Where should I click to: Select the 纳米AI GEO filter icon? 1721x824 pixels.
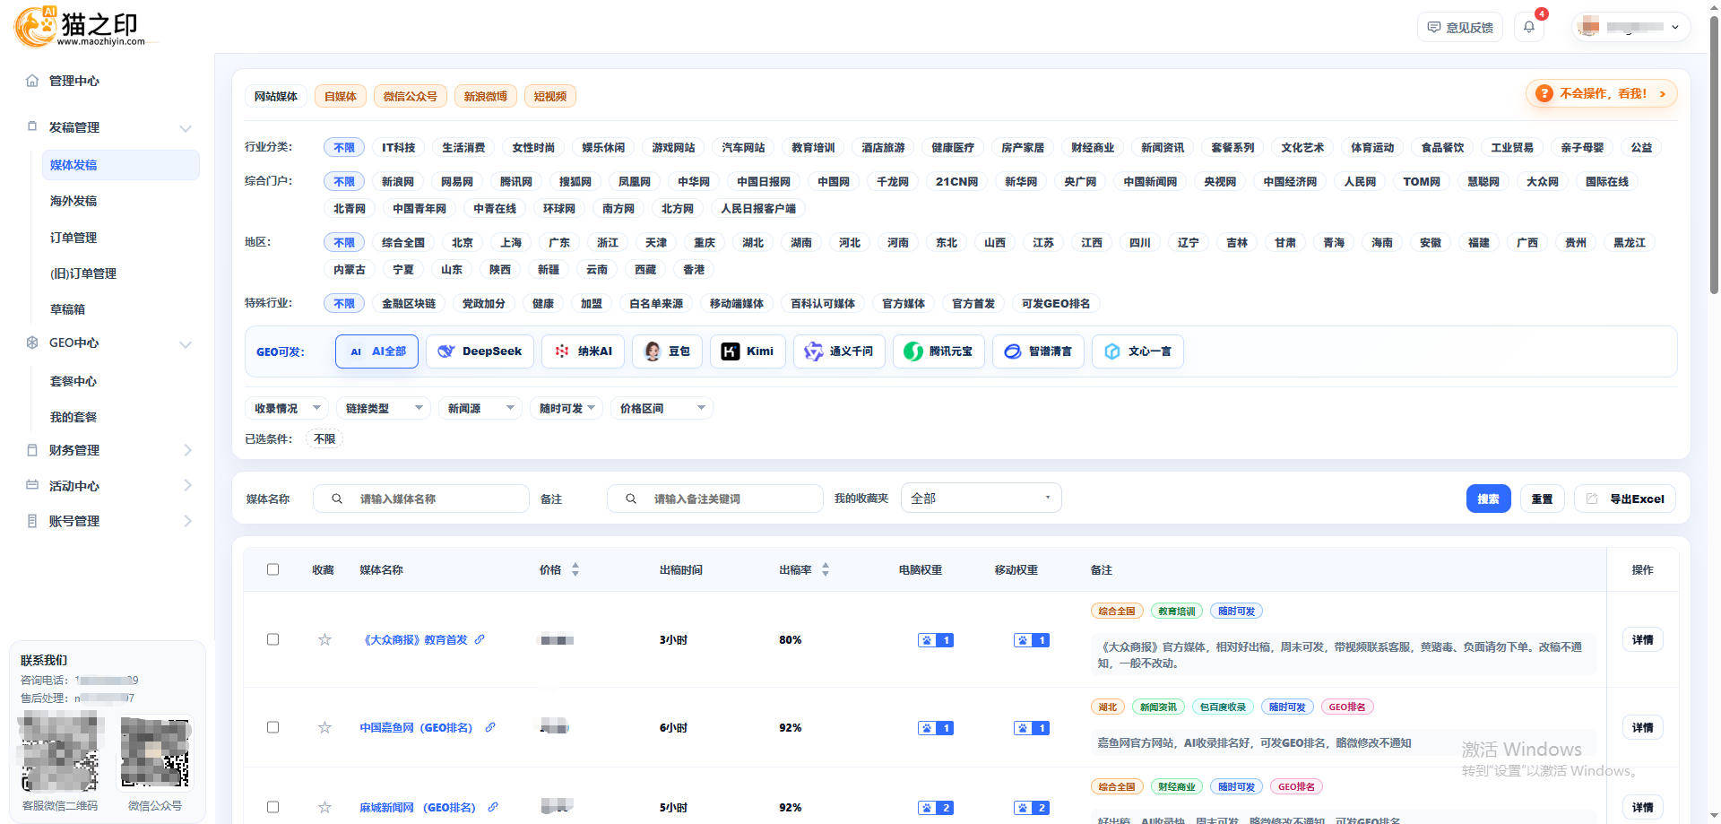coord(561,351)
